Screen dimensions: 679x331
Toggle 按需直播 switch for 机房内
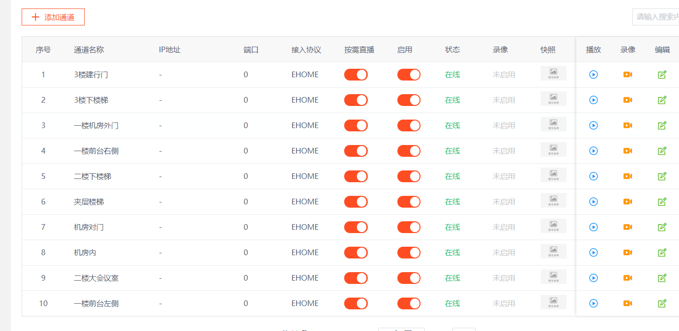point(356,252)
